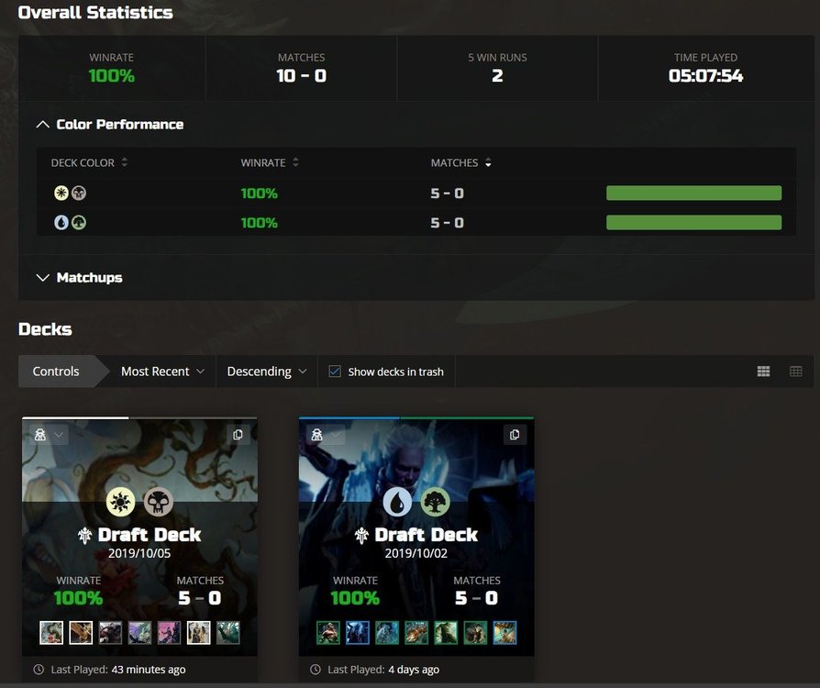Open format icon menu on 2019/10/02 deck
Viewport: 820px width, 688px height.
[x=326, y=435]
